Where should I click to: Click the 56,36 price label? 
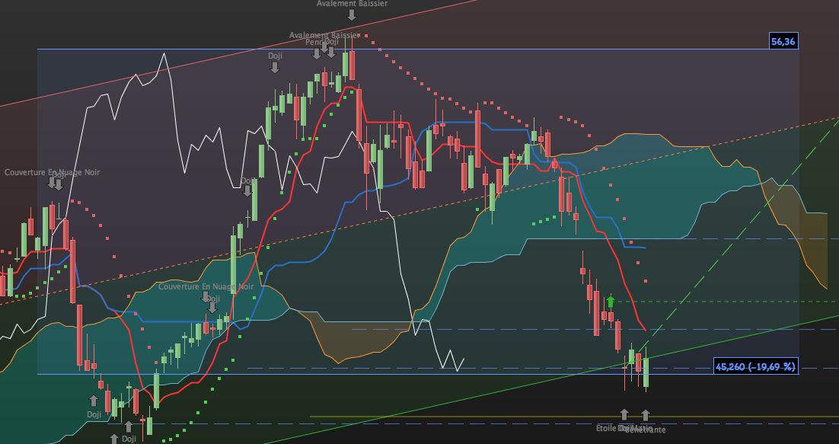coord(783,40)
